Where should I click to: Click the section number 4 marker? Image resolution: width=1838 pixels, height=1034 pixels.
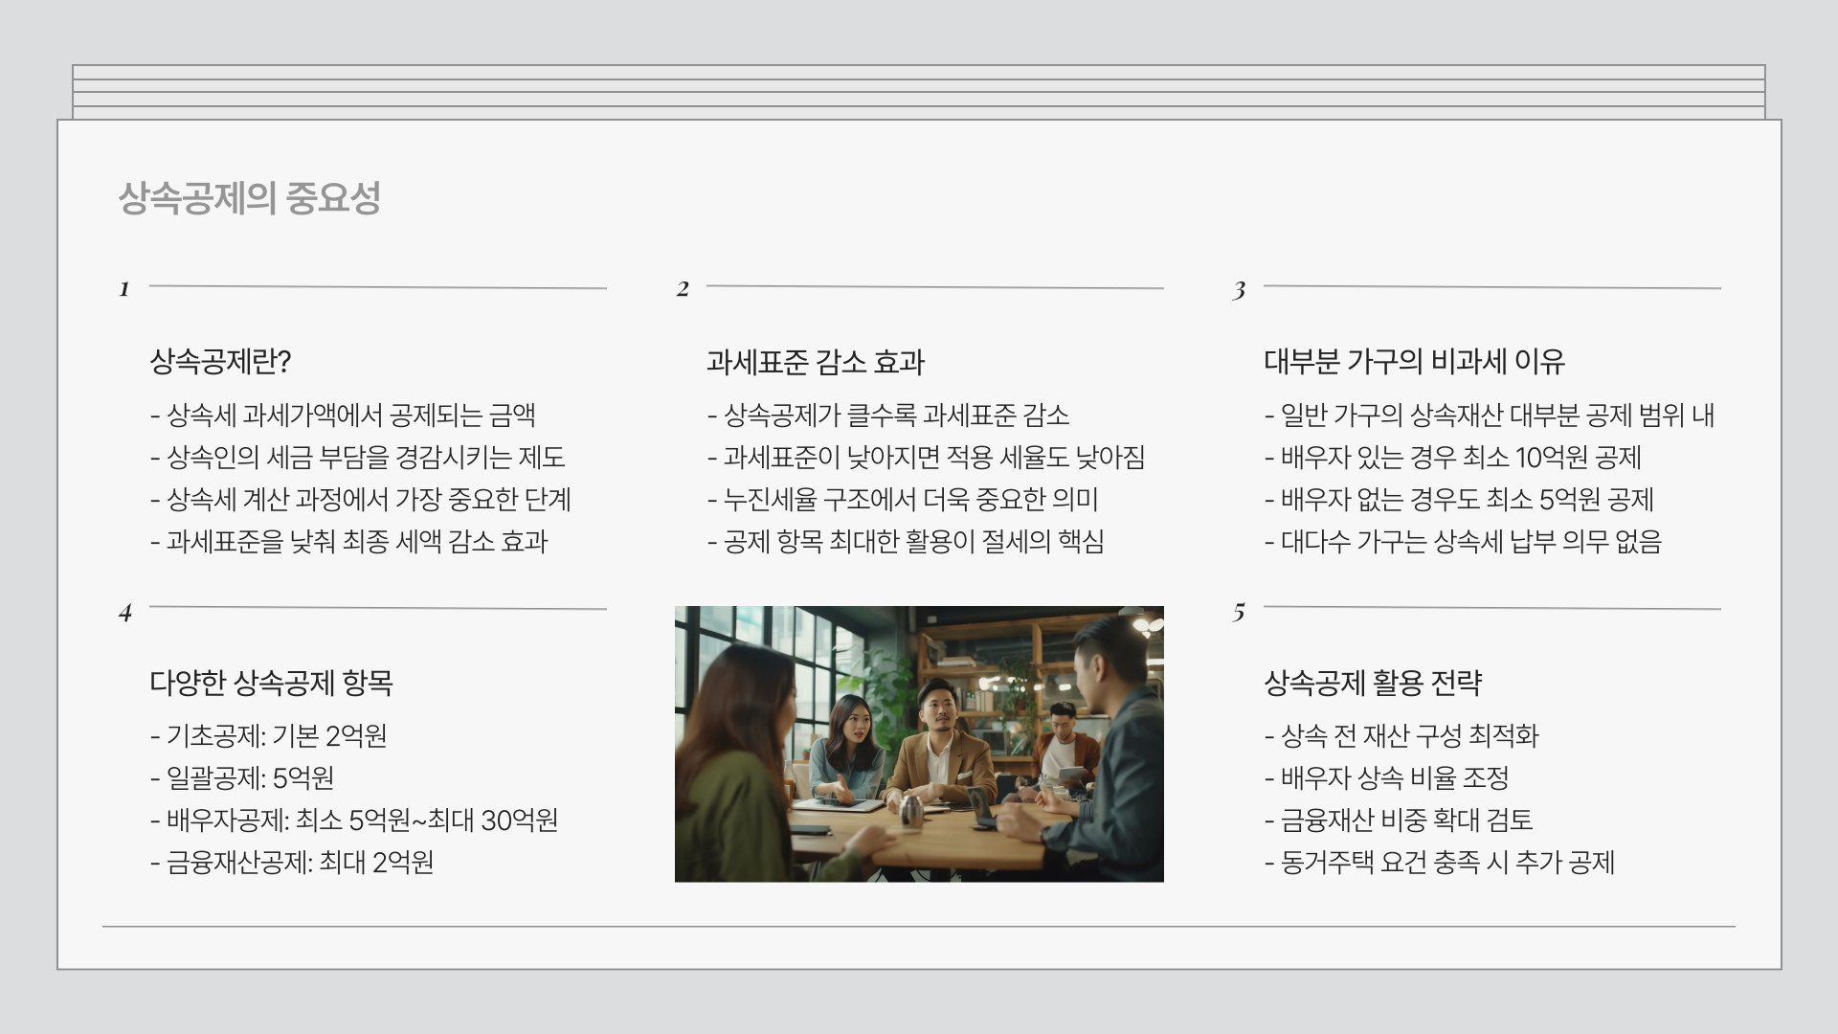125,613
